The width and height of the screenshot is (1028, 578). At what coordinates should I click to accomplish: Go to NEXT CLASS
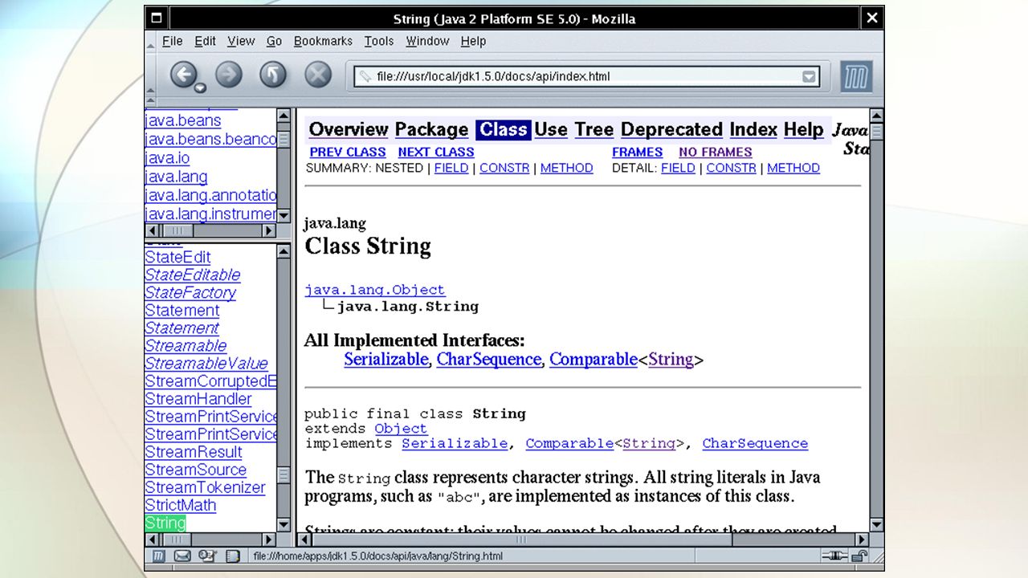pyautogui.click(x=436, y=153)
